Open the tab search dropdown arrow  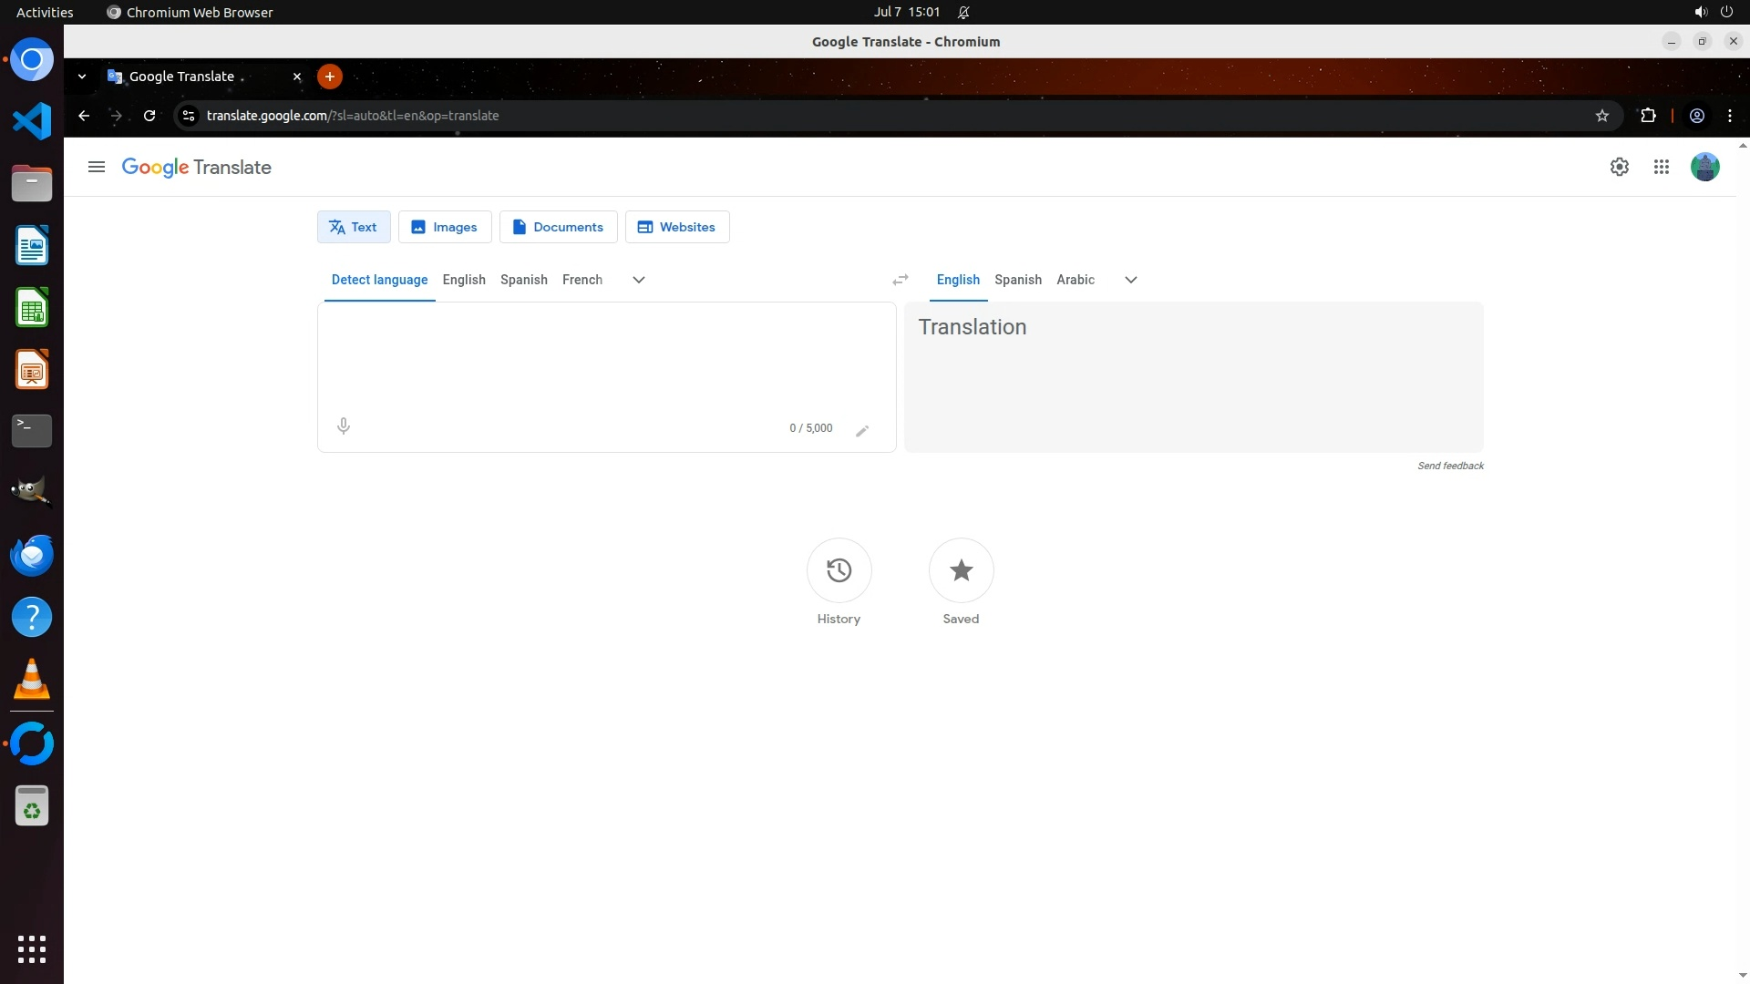click(x=82, y=77)
